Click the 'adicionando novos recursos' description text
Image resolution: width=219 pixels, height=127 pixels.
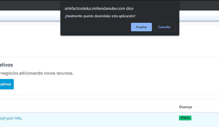(x=48, y=73)
